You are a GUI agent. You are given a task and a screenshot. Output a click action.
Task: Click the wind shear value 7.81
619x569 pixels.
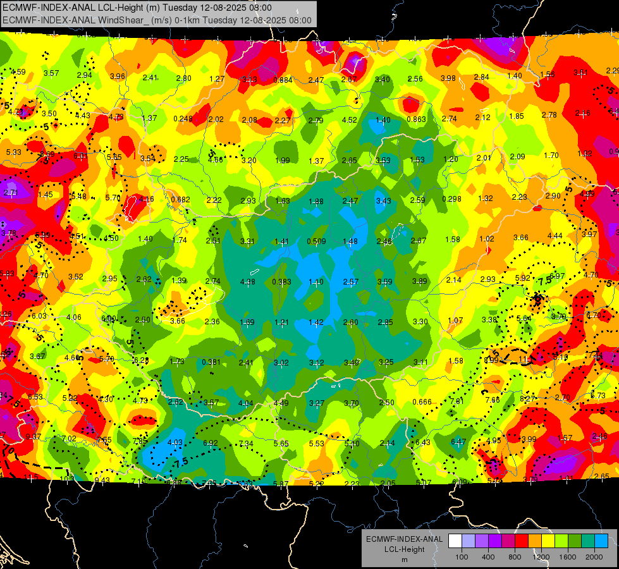point(457,401)
